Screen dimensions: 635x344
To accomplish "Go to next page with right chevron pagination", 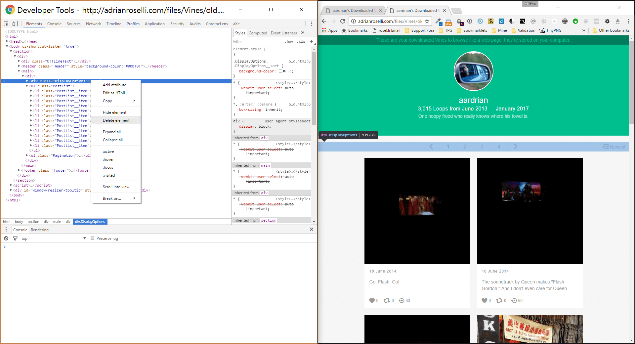I will pos(516,147).
